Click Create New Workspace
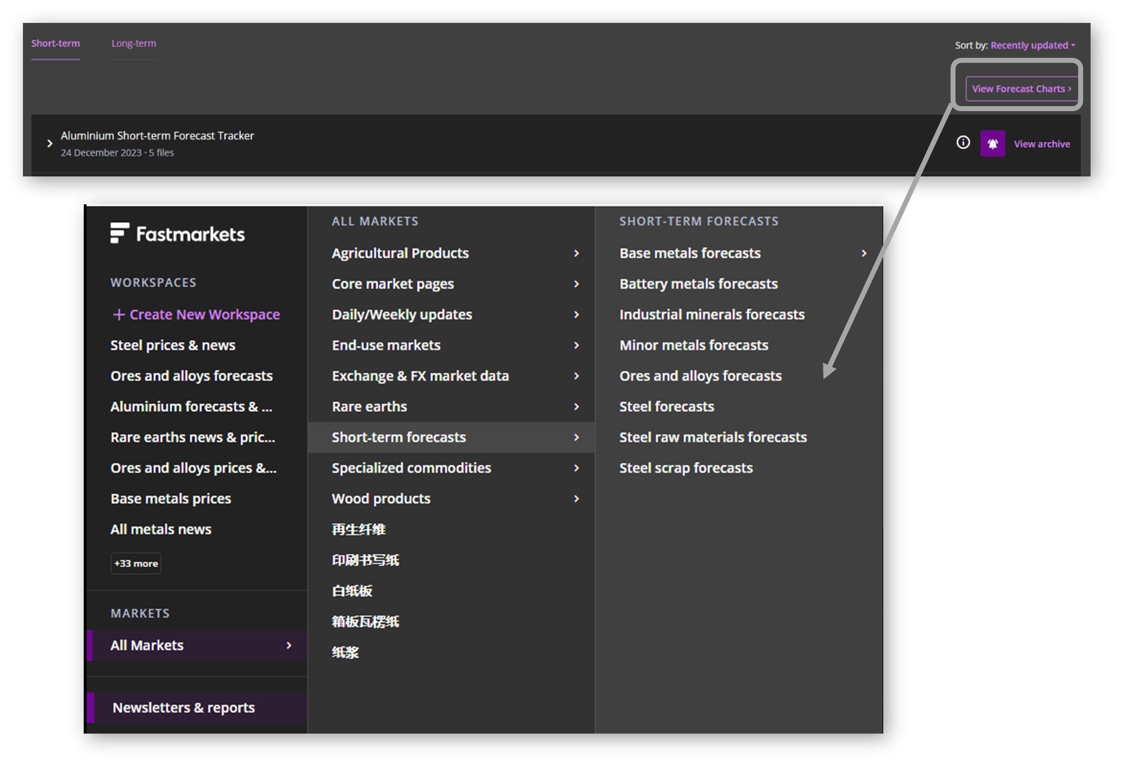Image resolution: width=1123 pixels, height=766 pixels. pos(196,314)
